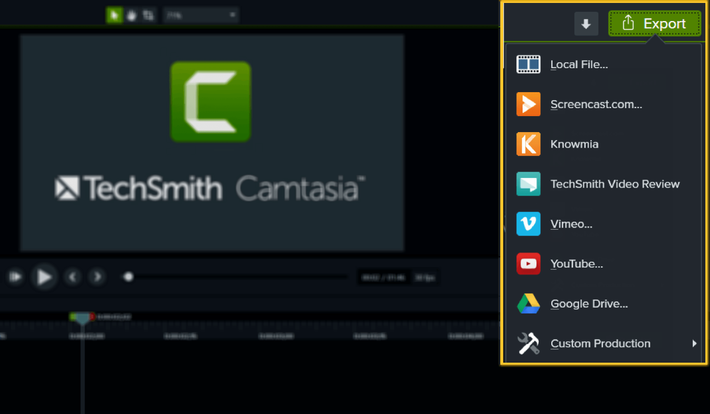Click the TechSmith Video Review icon
The height and width of the screenshot is (414, 710).
pyautogui.click(x=528, y=184)
